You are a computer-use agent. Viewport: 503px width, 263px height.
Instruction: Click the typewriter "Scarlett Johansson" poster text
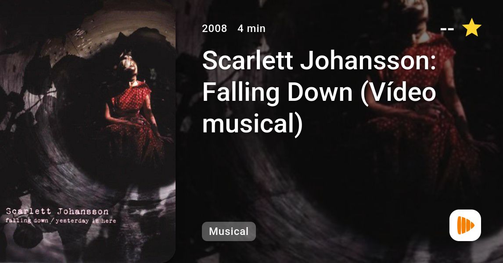(x=57, y=211)
